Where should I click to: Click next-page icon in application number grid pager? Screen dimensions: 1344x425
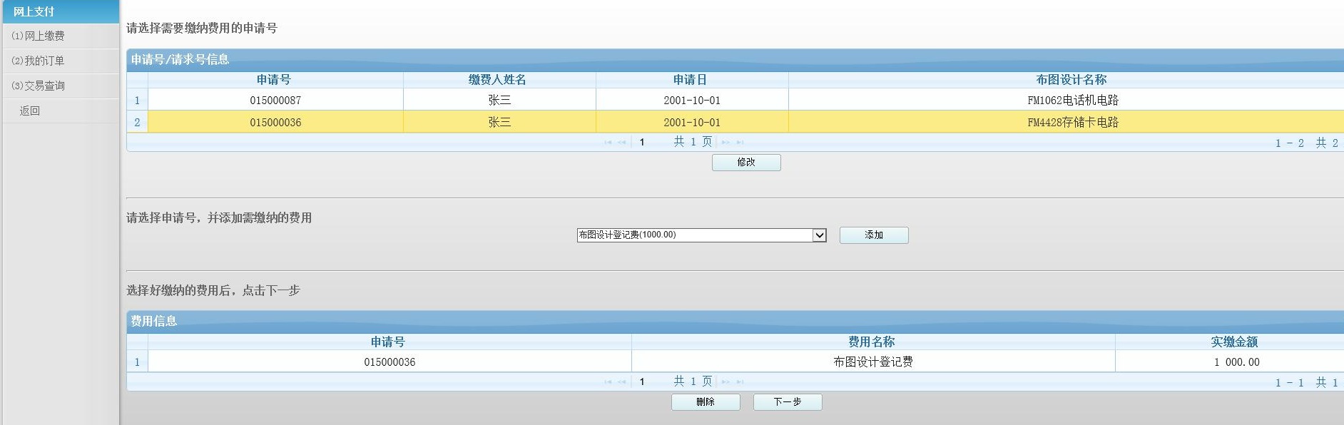[x=726, y=143]
